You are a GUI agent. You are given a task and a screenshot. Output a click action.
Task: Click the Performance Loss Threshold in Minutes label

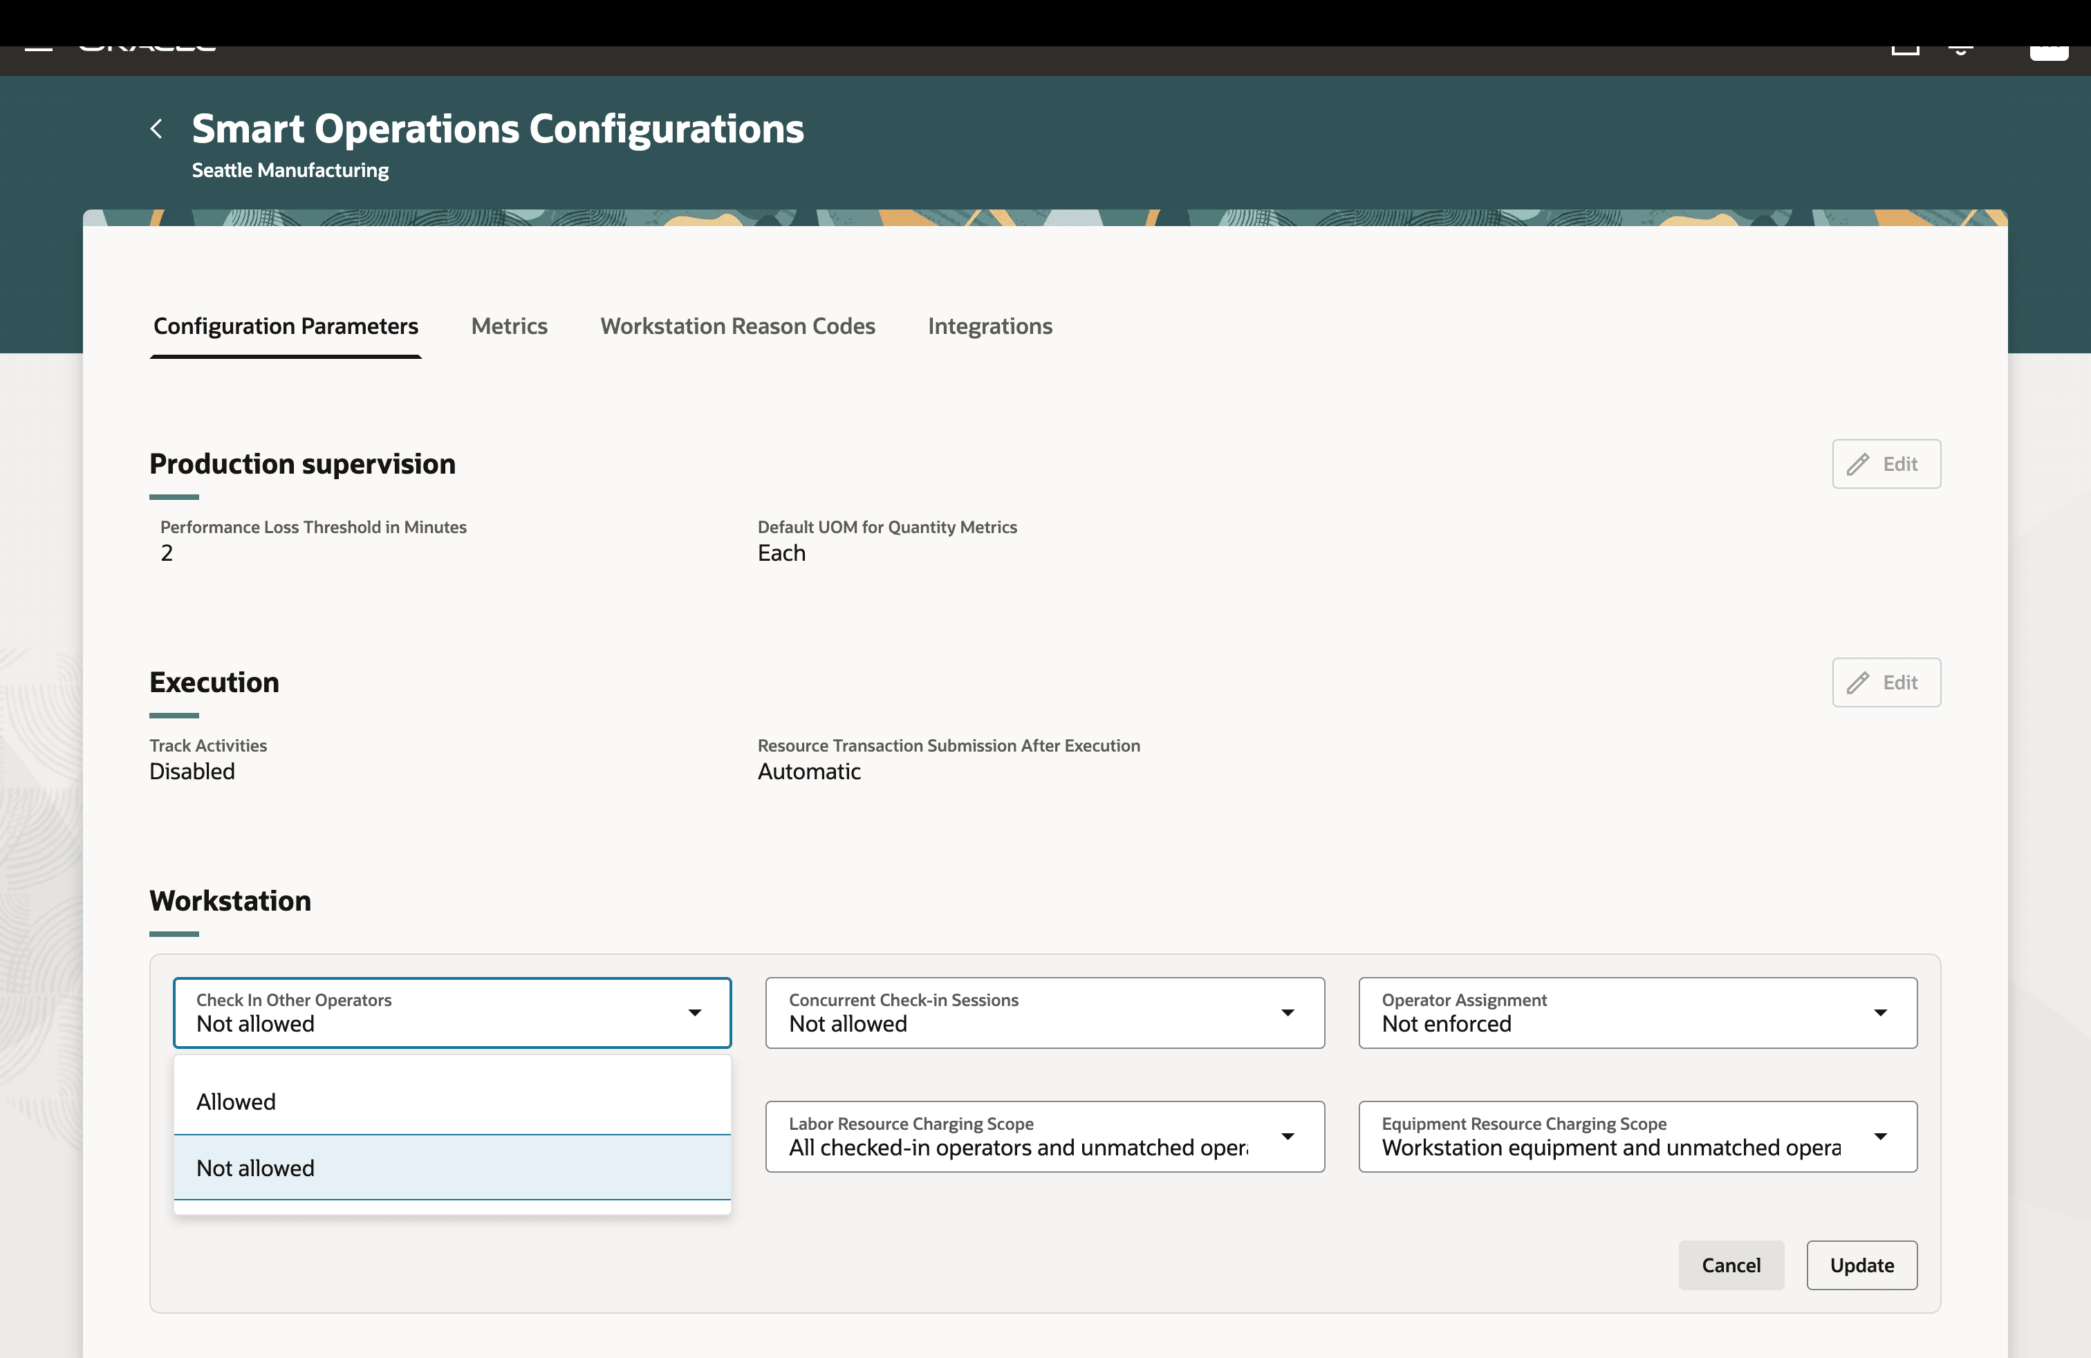314,527
